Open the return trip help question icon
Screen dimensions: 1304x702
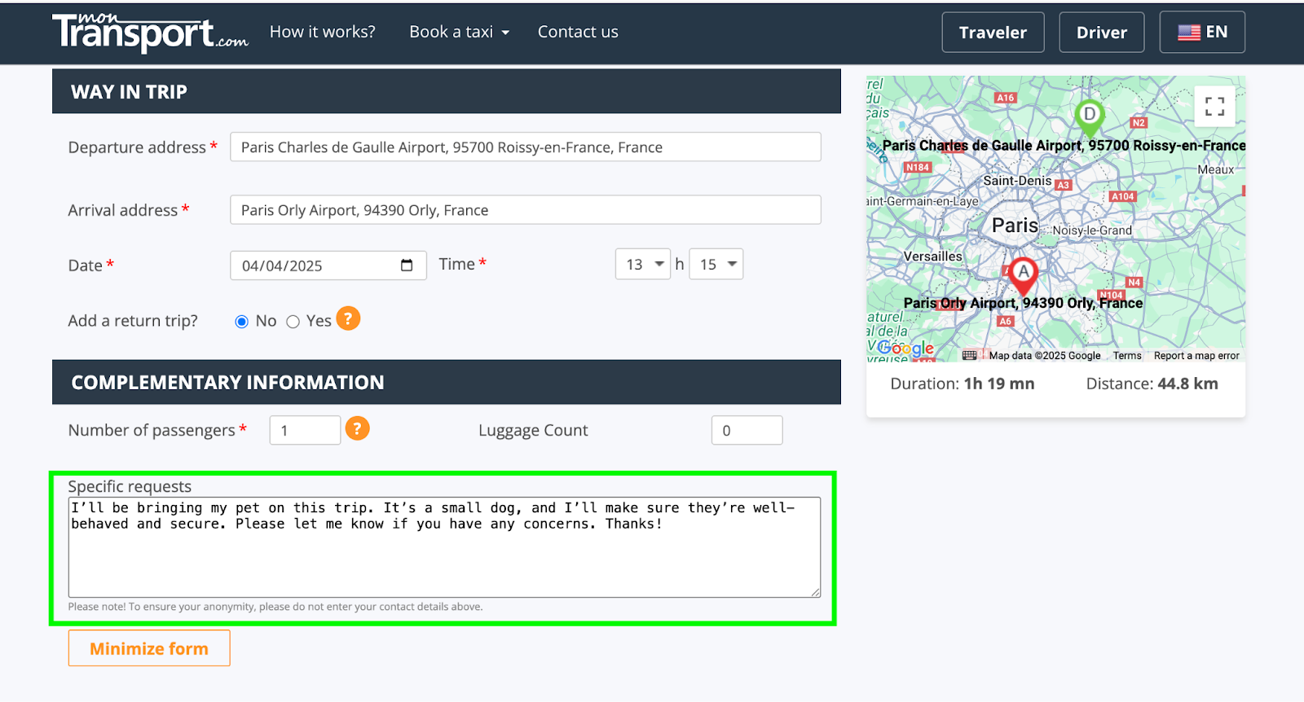[348, 318]
